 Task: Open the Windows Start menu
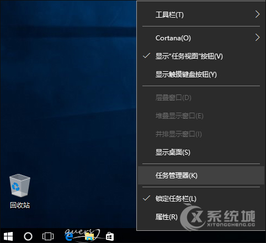[x=8, y=236]
